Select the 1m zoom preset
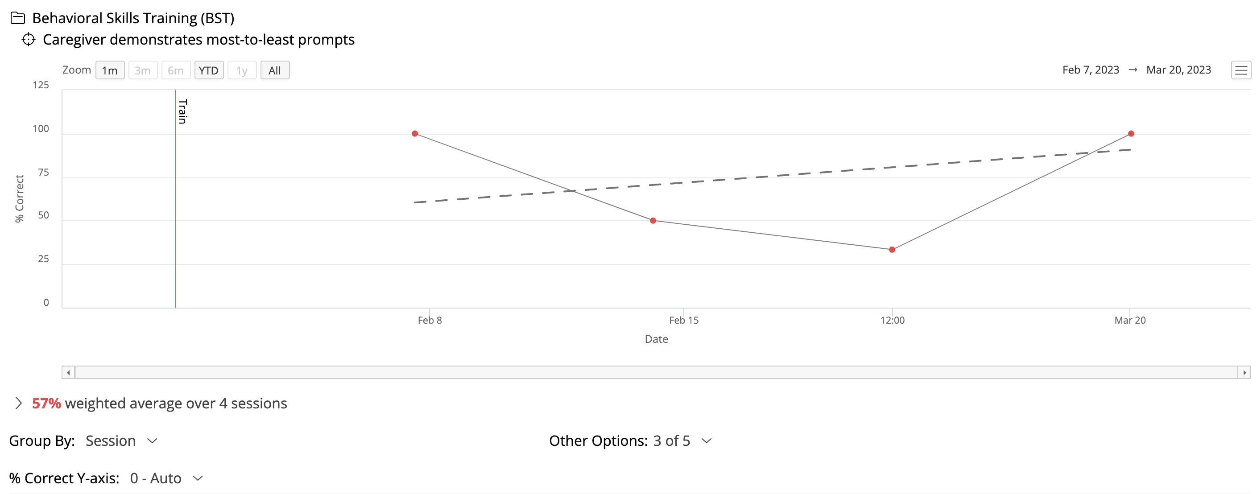Image resolution: width=1257 pixels, height=494 pixels. coord(110,70)
